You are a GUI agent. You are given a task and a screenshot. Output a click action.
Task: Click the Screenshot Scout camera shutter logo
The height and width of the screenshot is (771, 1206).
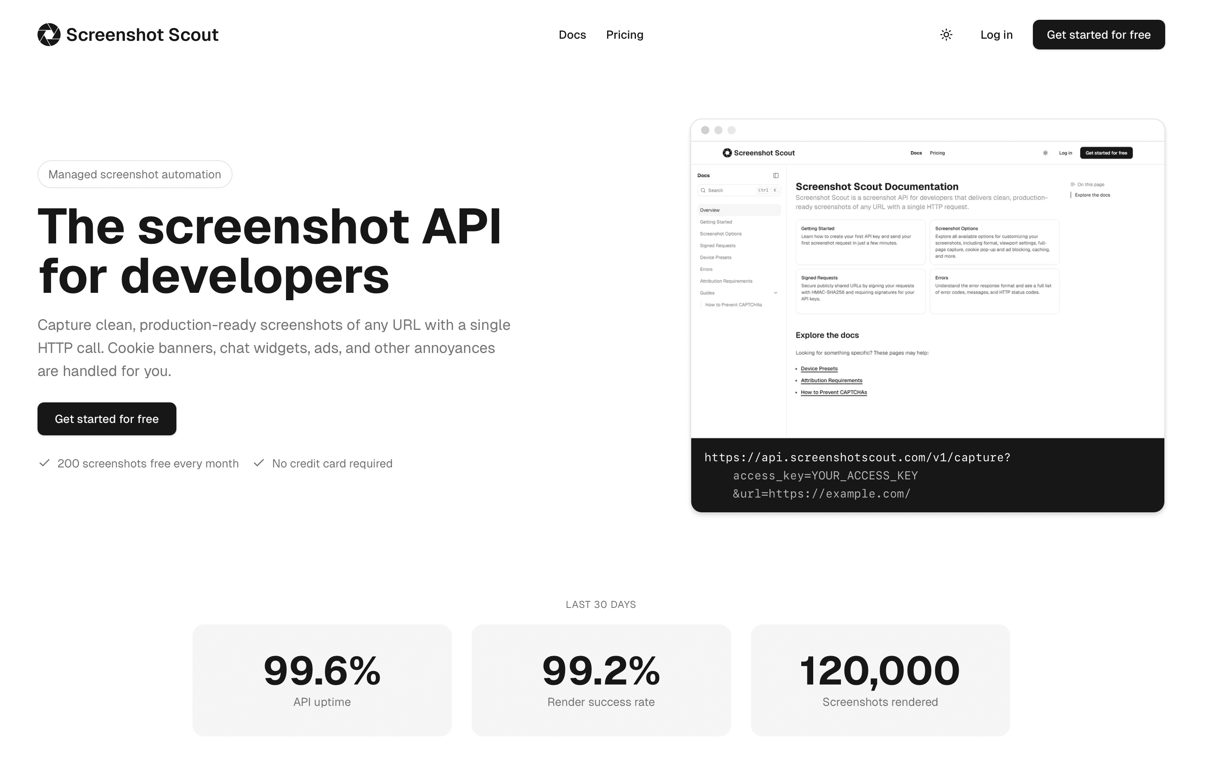click(49, 35)
